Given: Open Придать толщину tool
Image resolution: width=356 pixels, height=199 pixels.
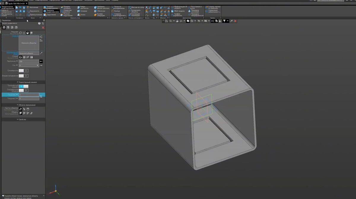Looking at the screenshot, I should point(66,7).
